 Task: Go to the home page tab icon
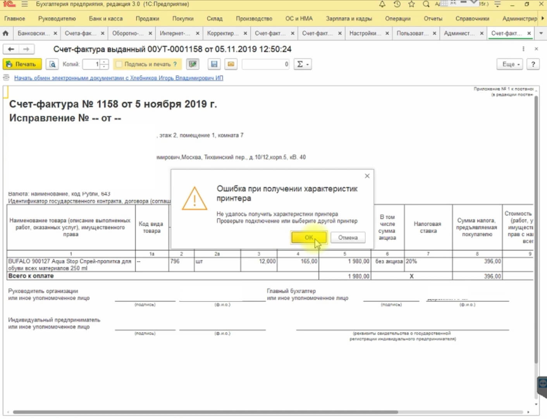(5, 33)
